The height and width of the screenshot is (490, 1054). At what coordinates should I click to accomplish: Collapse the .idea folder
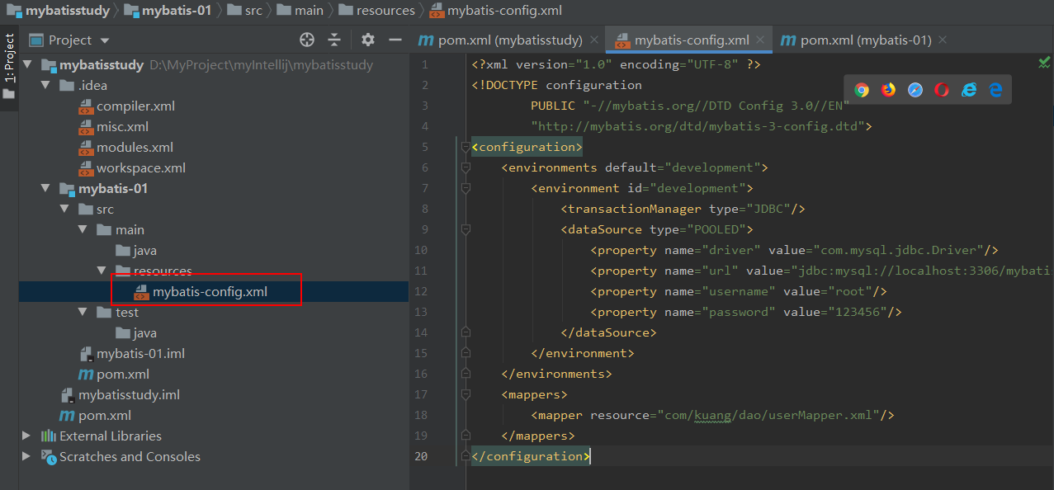click(x=45, y=85)
